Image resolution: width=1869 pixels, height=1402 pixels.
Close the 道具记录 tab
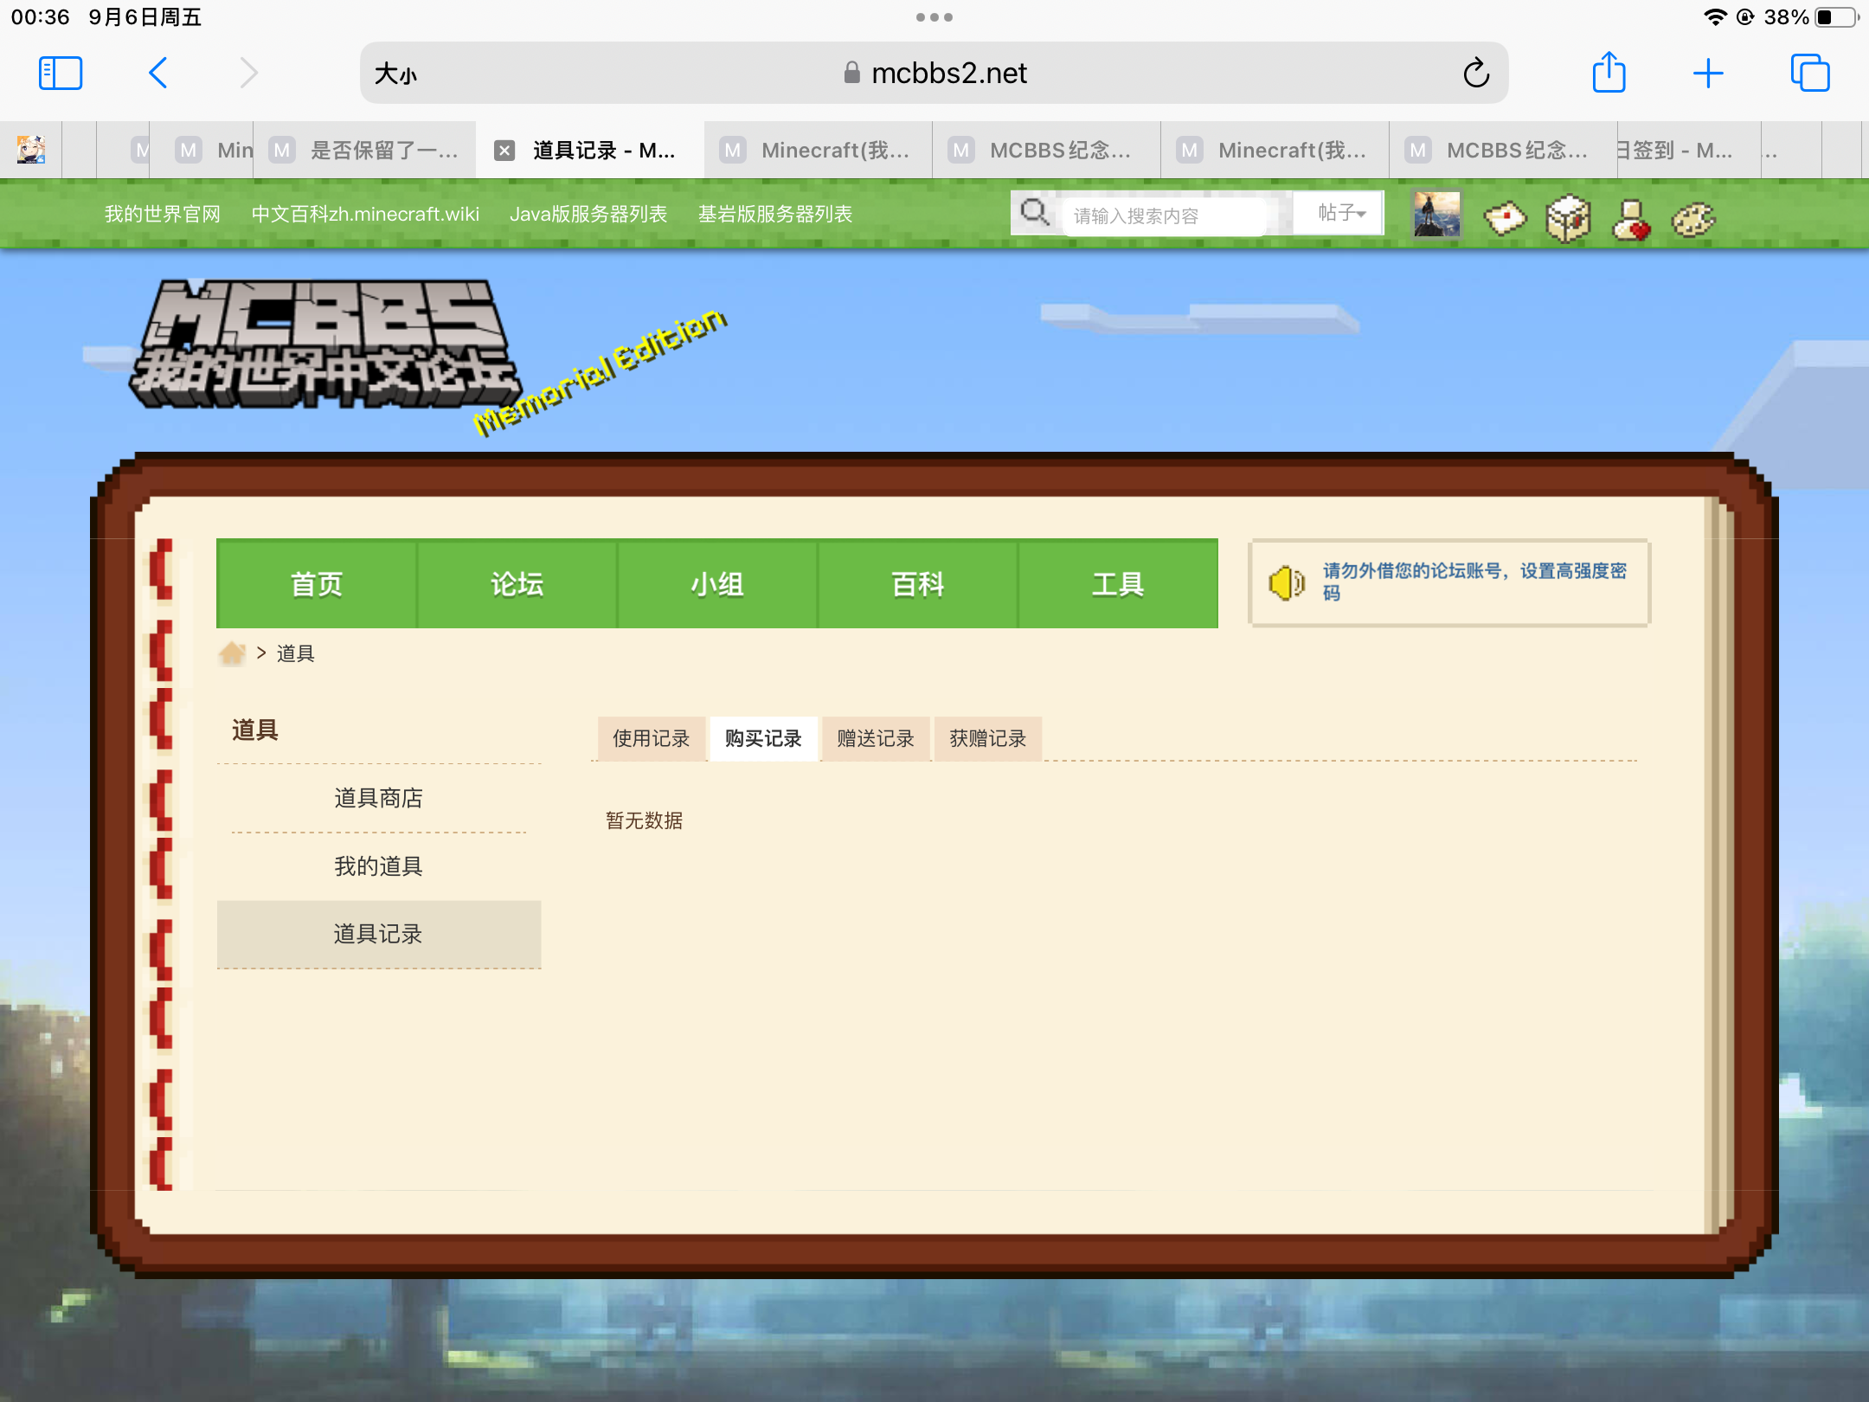(504, 151)
